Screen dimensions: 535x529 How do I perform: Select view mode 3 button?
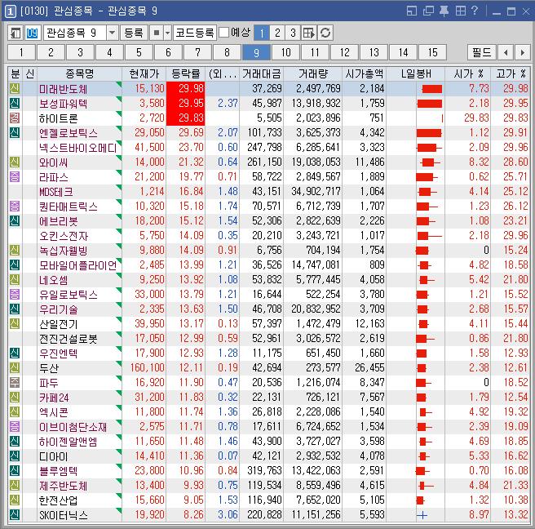tap(293, 33)
